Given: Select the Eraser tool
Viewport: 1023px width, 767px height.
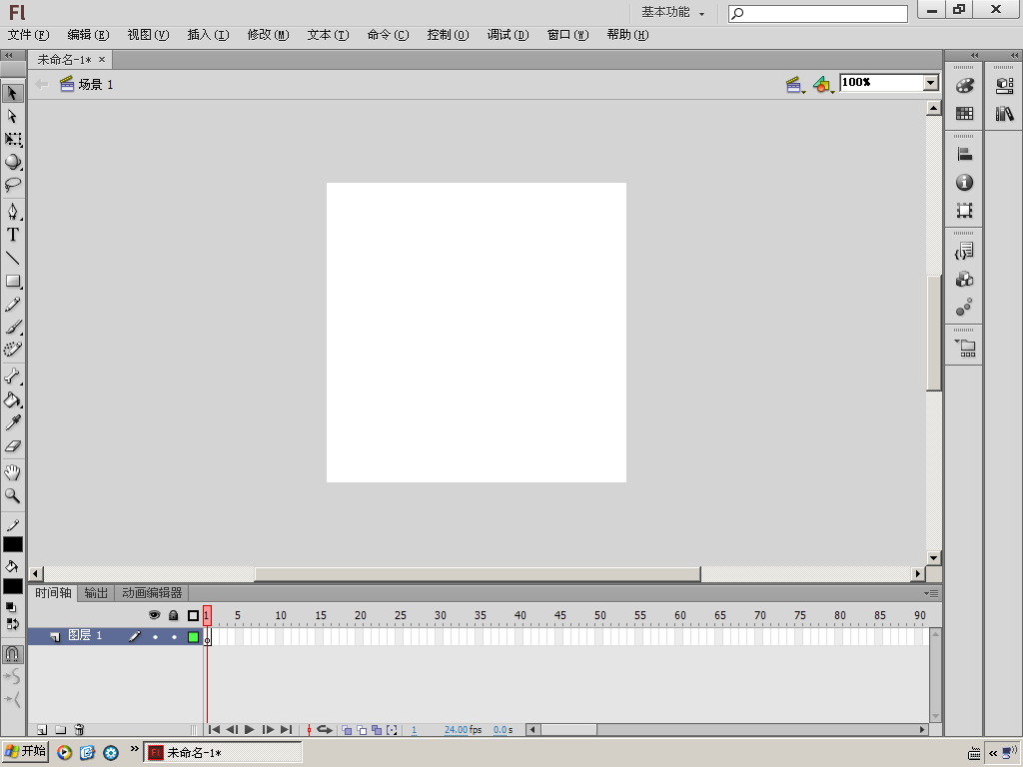Looking at the screenshot, I should pyautogui.click(x=13, y=446).
